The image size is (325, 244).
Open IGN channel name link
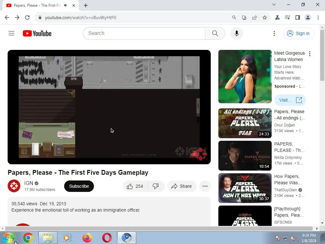[28, 183]
